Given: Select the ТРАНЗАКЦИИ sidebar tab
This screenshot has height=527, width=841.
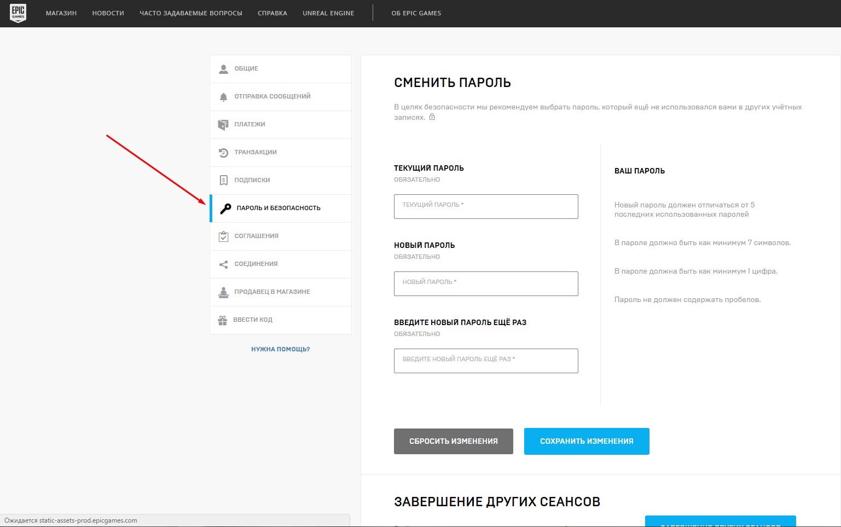Looking at the screenshot, I should click(x=281, y=153).
